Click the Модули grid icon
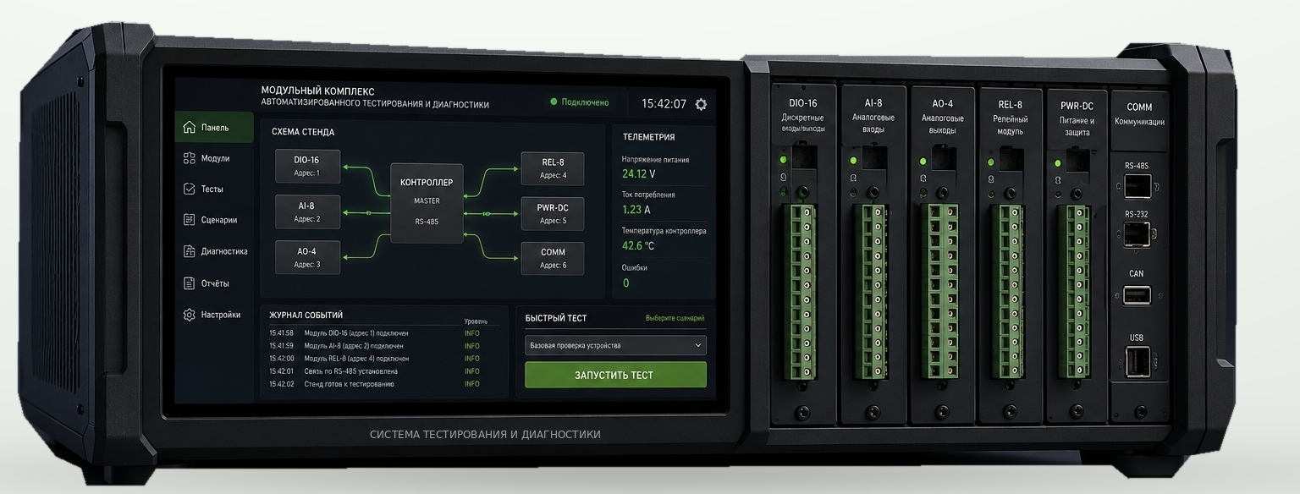The height and width of the screenshot is (494, 1300). pyautogui.click(x=190, y=158)
